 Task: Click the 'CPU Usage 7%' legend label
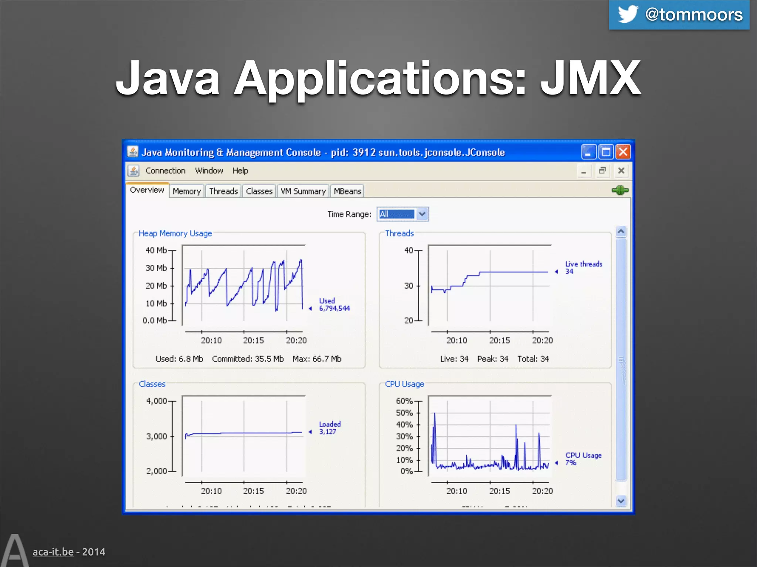coord(583,459)
